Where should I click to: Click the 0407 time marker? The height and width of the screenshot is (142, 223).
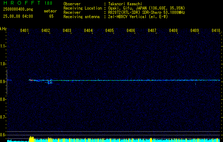pos(152,30)
